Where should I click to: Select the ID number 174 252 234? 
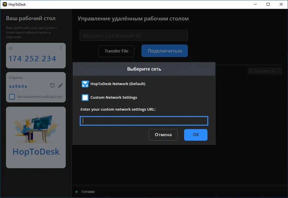pos(32,59)
